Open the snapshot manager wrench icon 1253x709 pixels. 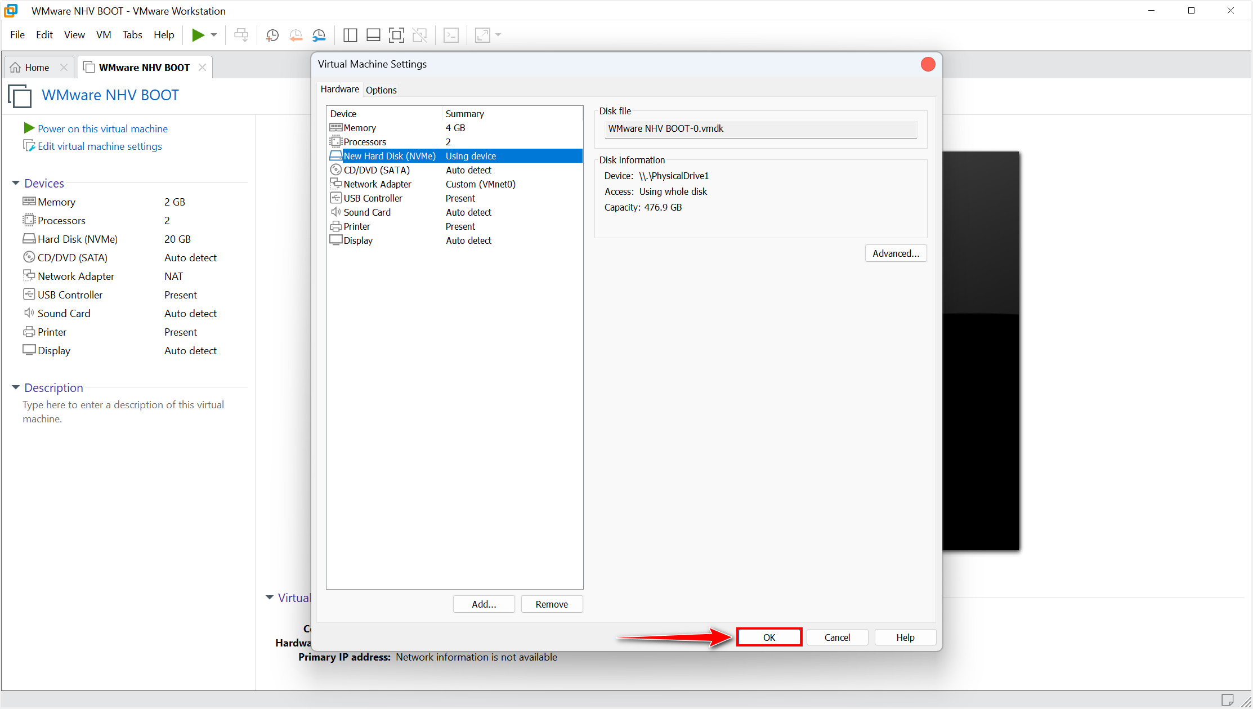319,35
